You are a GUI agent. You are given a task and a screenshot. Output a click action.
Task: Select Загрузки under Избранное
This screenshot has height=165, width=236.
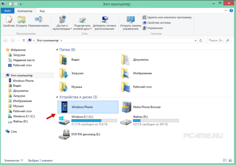point(17,55)
